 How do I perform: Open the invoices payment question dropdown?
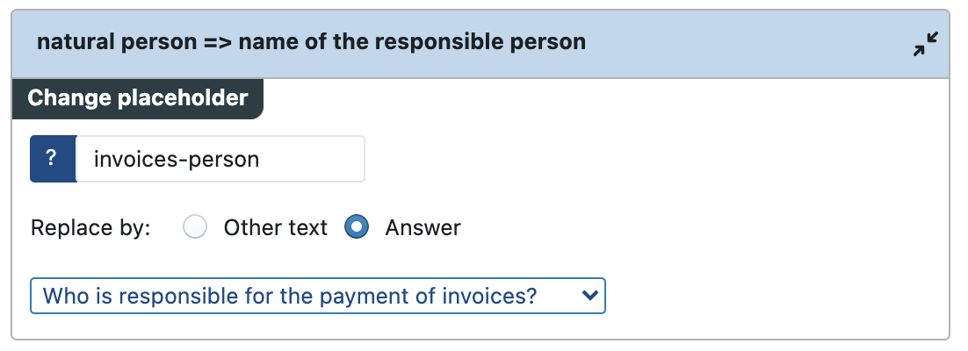pyautogui.click(x=318, y=296)
